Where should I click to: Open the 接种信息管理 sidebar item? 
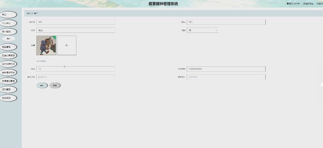click(8, 72)
